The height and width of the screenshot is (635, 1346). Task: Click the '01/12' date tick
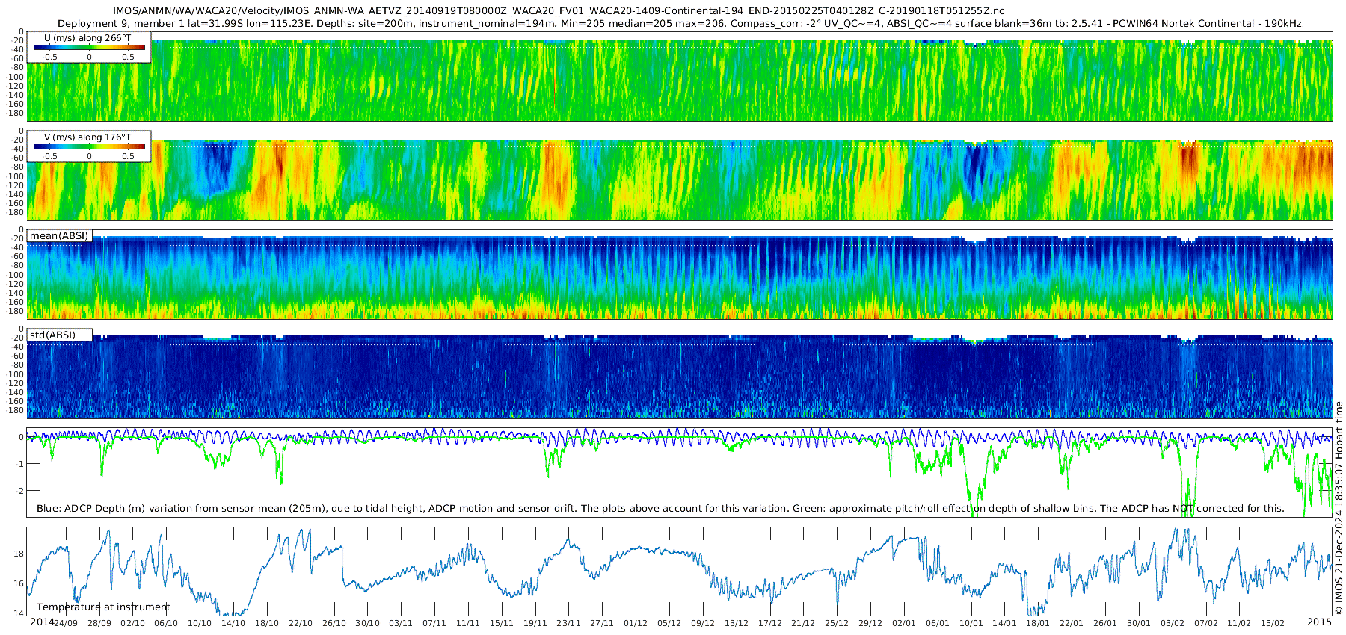tap(636, 623)
